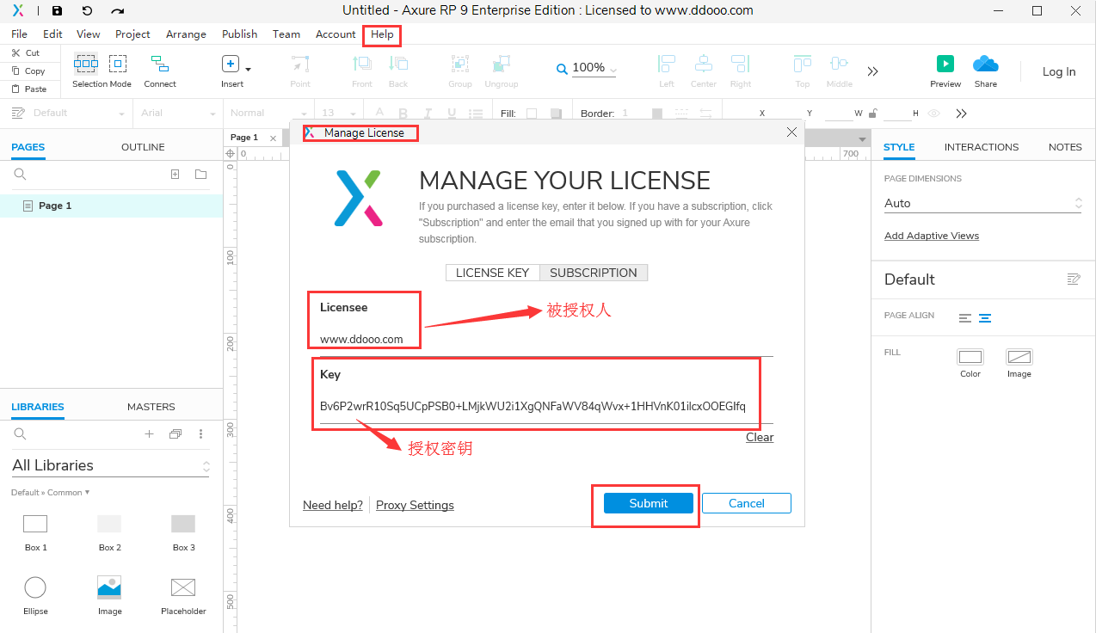The image size is (1096, 633).
Task: Toggle bold text formatting
Action: pos(403,113)
